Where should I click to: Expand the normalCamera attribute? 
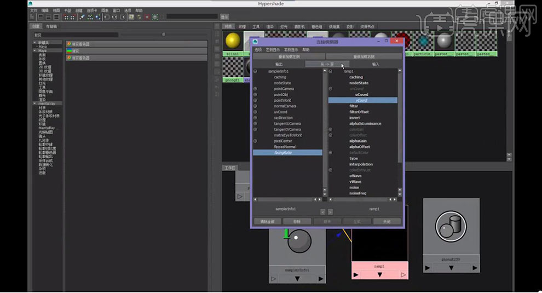[255, 106]
